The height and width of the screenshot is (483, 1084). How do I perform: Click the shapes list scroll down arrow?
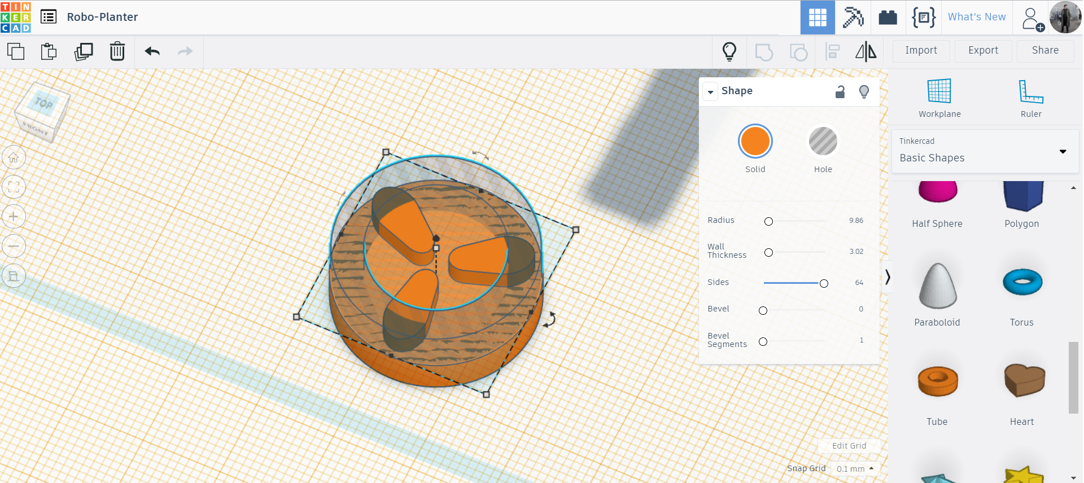(1073, 477)
